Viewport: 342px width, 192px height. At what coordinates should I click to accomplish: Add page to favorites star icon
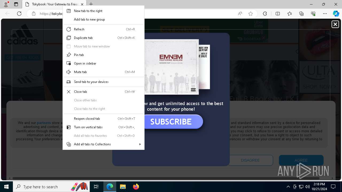point(251,14)
